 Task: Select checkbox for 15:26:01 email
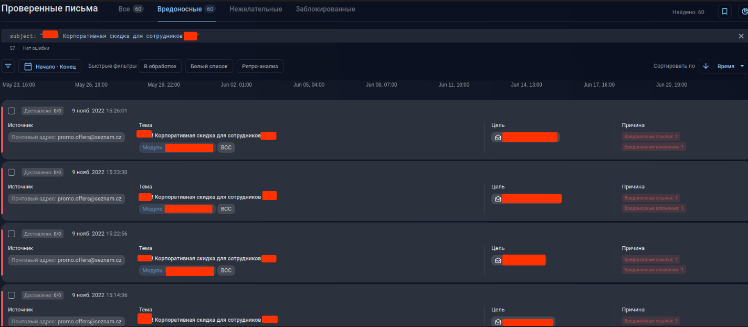[x=12, y=111]
